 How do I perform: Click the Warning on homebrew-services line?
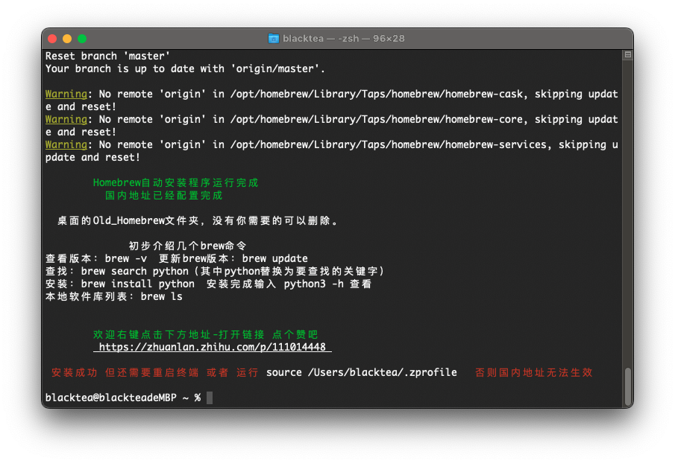coord(66,144)
